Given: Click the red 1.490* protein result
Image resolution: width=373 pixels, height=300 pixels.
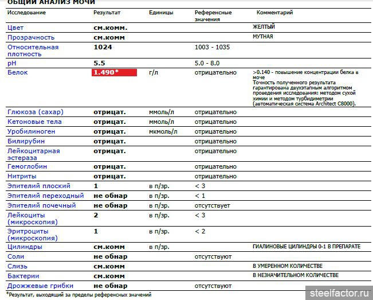Looking at the screenshot, I should (x=114, y=72).
